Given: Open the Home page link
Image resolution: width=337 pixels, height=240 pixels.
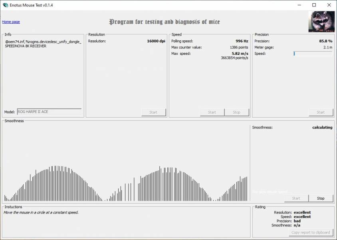Looking at the screenshot, I should tap(11, 22).
